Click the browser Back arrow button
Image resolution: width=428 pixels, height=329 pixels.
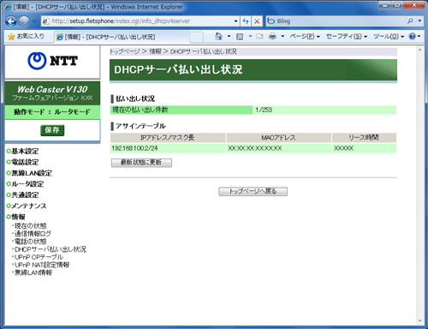coord(11,21)
